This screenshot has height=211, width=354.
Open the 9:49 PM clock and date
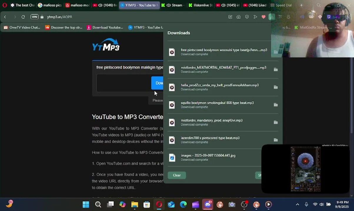[343, 205]
